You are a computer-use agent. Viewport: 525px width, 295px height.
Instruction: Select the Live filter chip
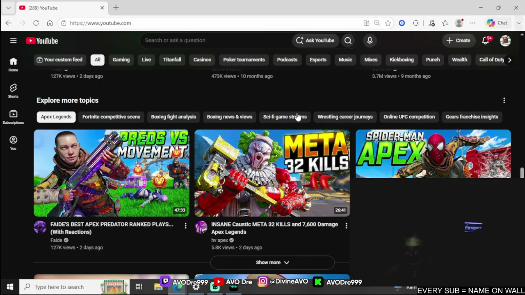pyautogui.click(x=146, y=60)
